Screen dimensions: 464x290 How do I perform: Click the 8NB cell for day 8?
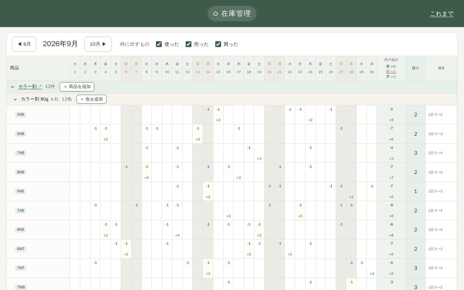(x=147, y=172)
